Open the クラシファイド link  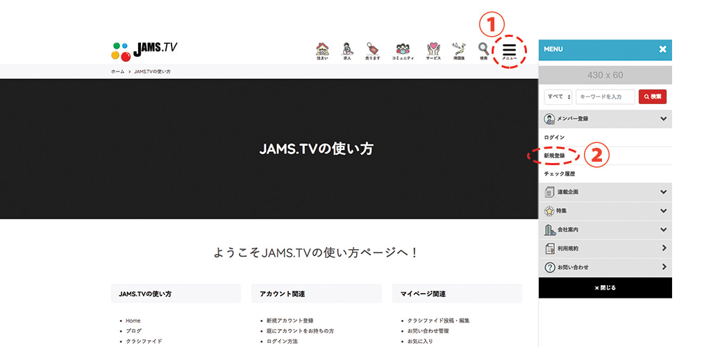[144, 341]
